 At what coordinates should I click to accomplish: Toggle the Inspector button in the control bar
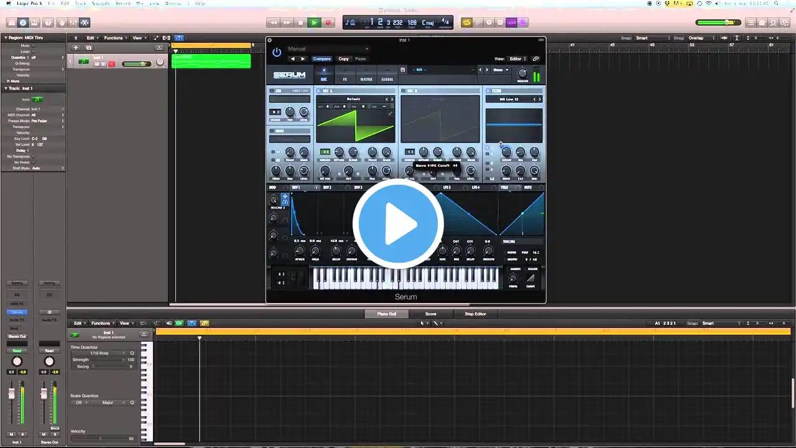pos(23,23)
